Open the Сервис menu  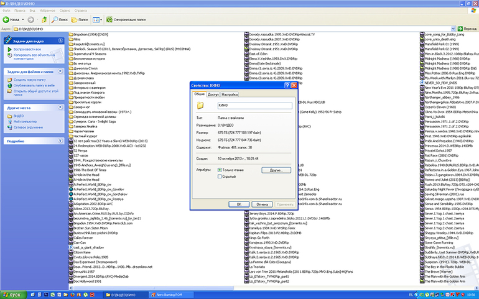(x=64, y=11)
